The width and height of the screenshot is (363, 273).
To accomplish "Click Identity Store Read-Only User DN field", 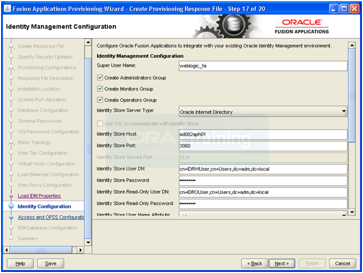I will click(263, 192).
